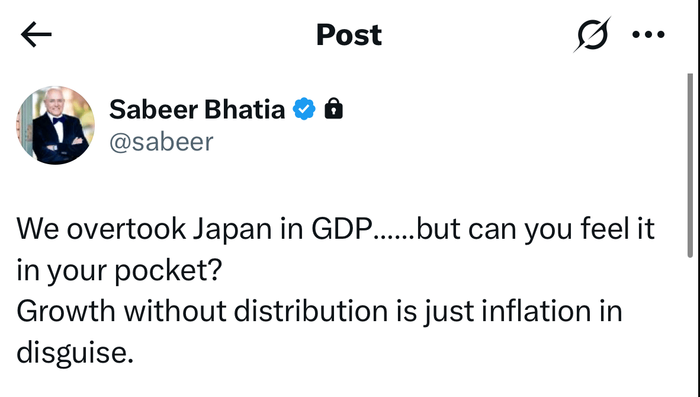The image size is (700, 397).
Task: Click the padlock icon beside the name
Action: point(334,110)
